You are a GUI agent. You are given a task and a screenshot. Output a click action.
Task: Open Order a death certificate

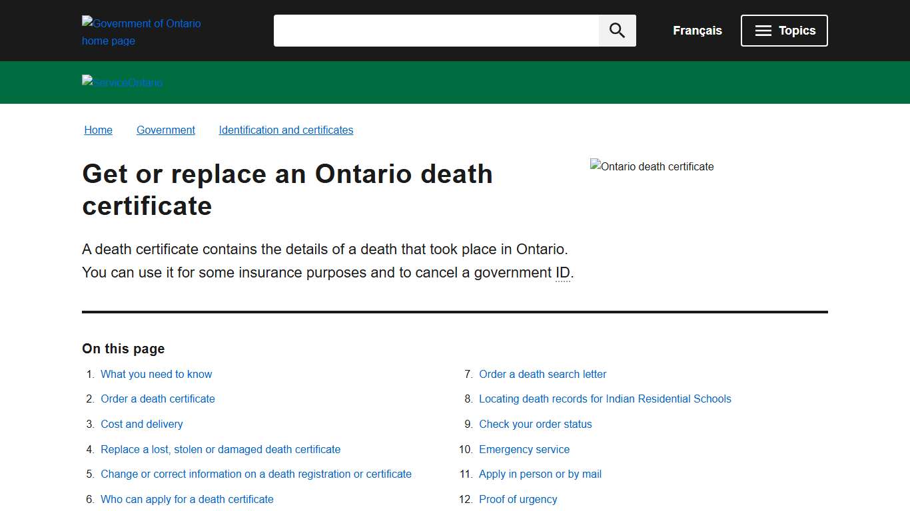(x=158, y=399)
